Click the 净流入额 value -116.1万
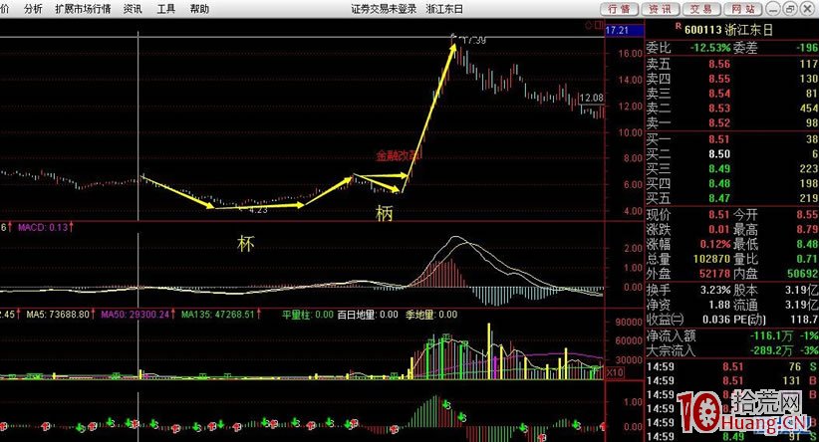The image size is (819, 442). tap(771, 335)
